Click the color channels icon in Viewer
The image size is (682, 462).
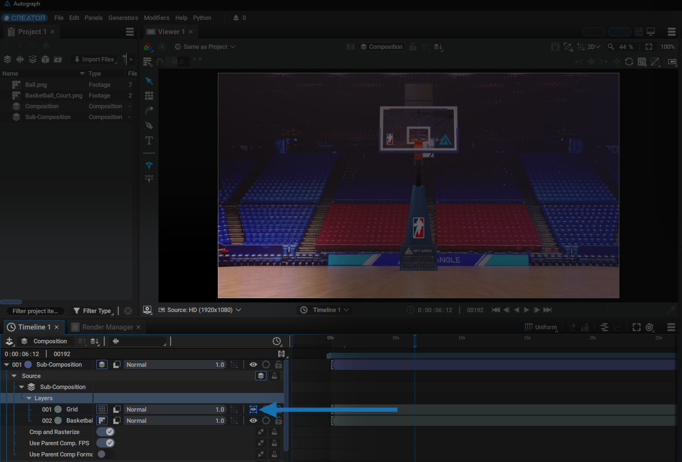pos(148,47)
